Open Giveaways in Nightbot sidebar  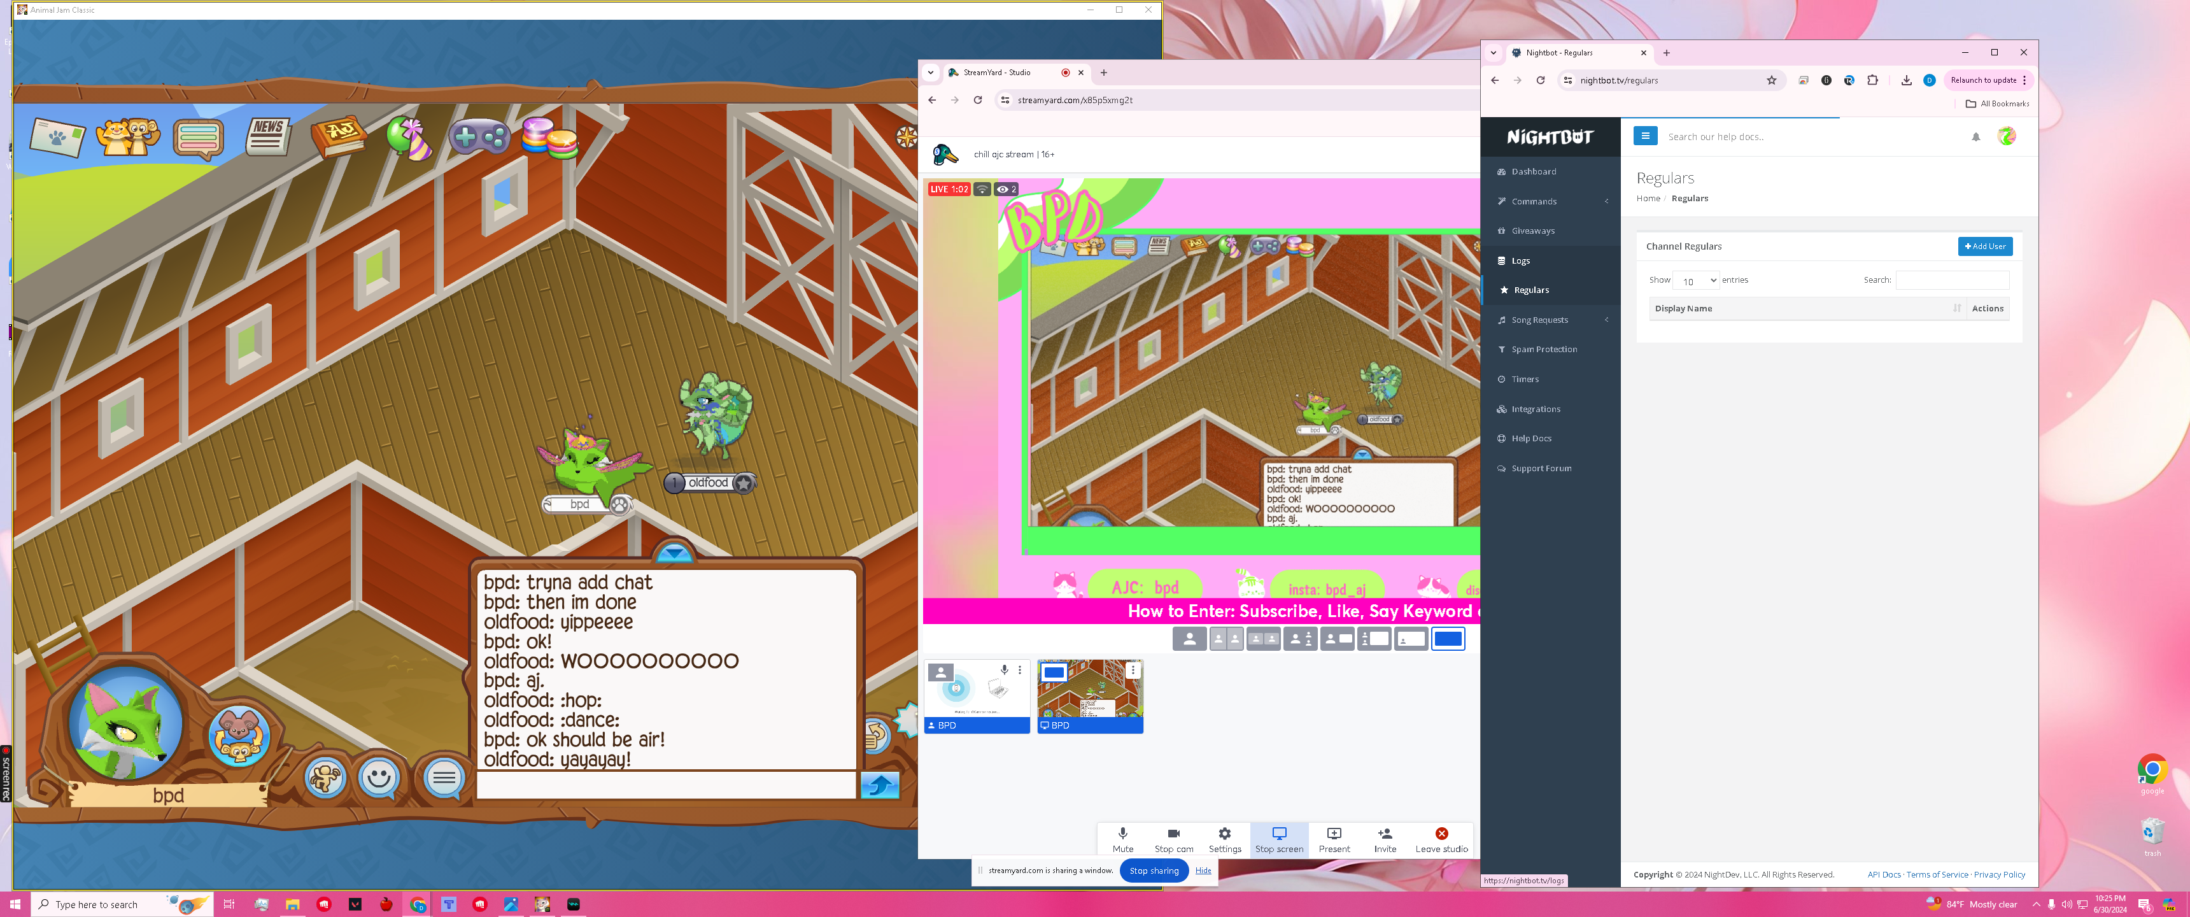click(x=1551, y=231)
